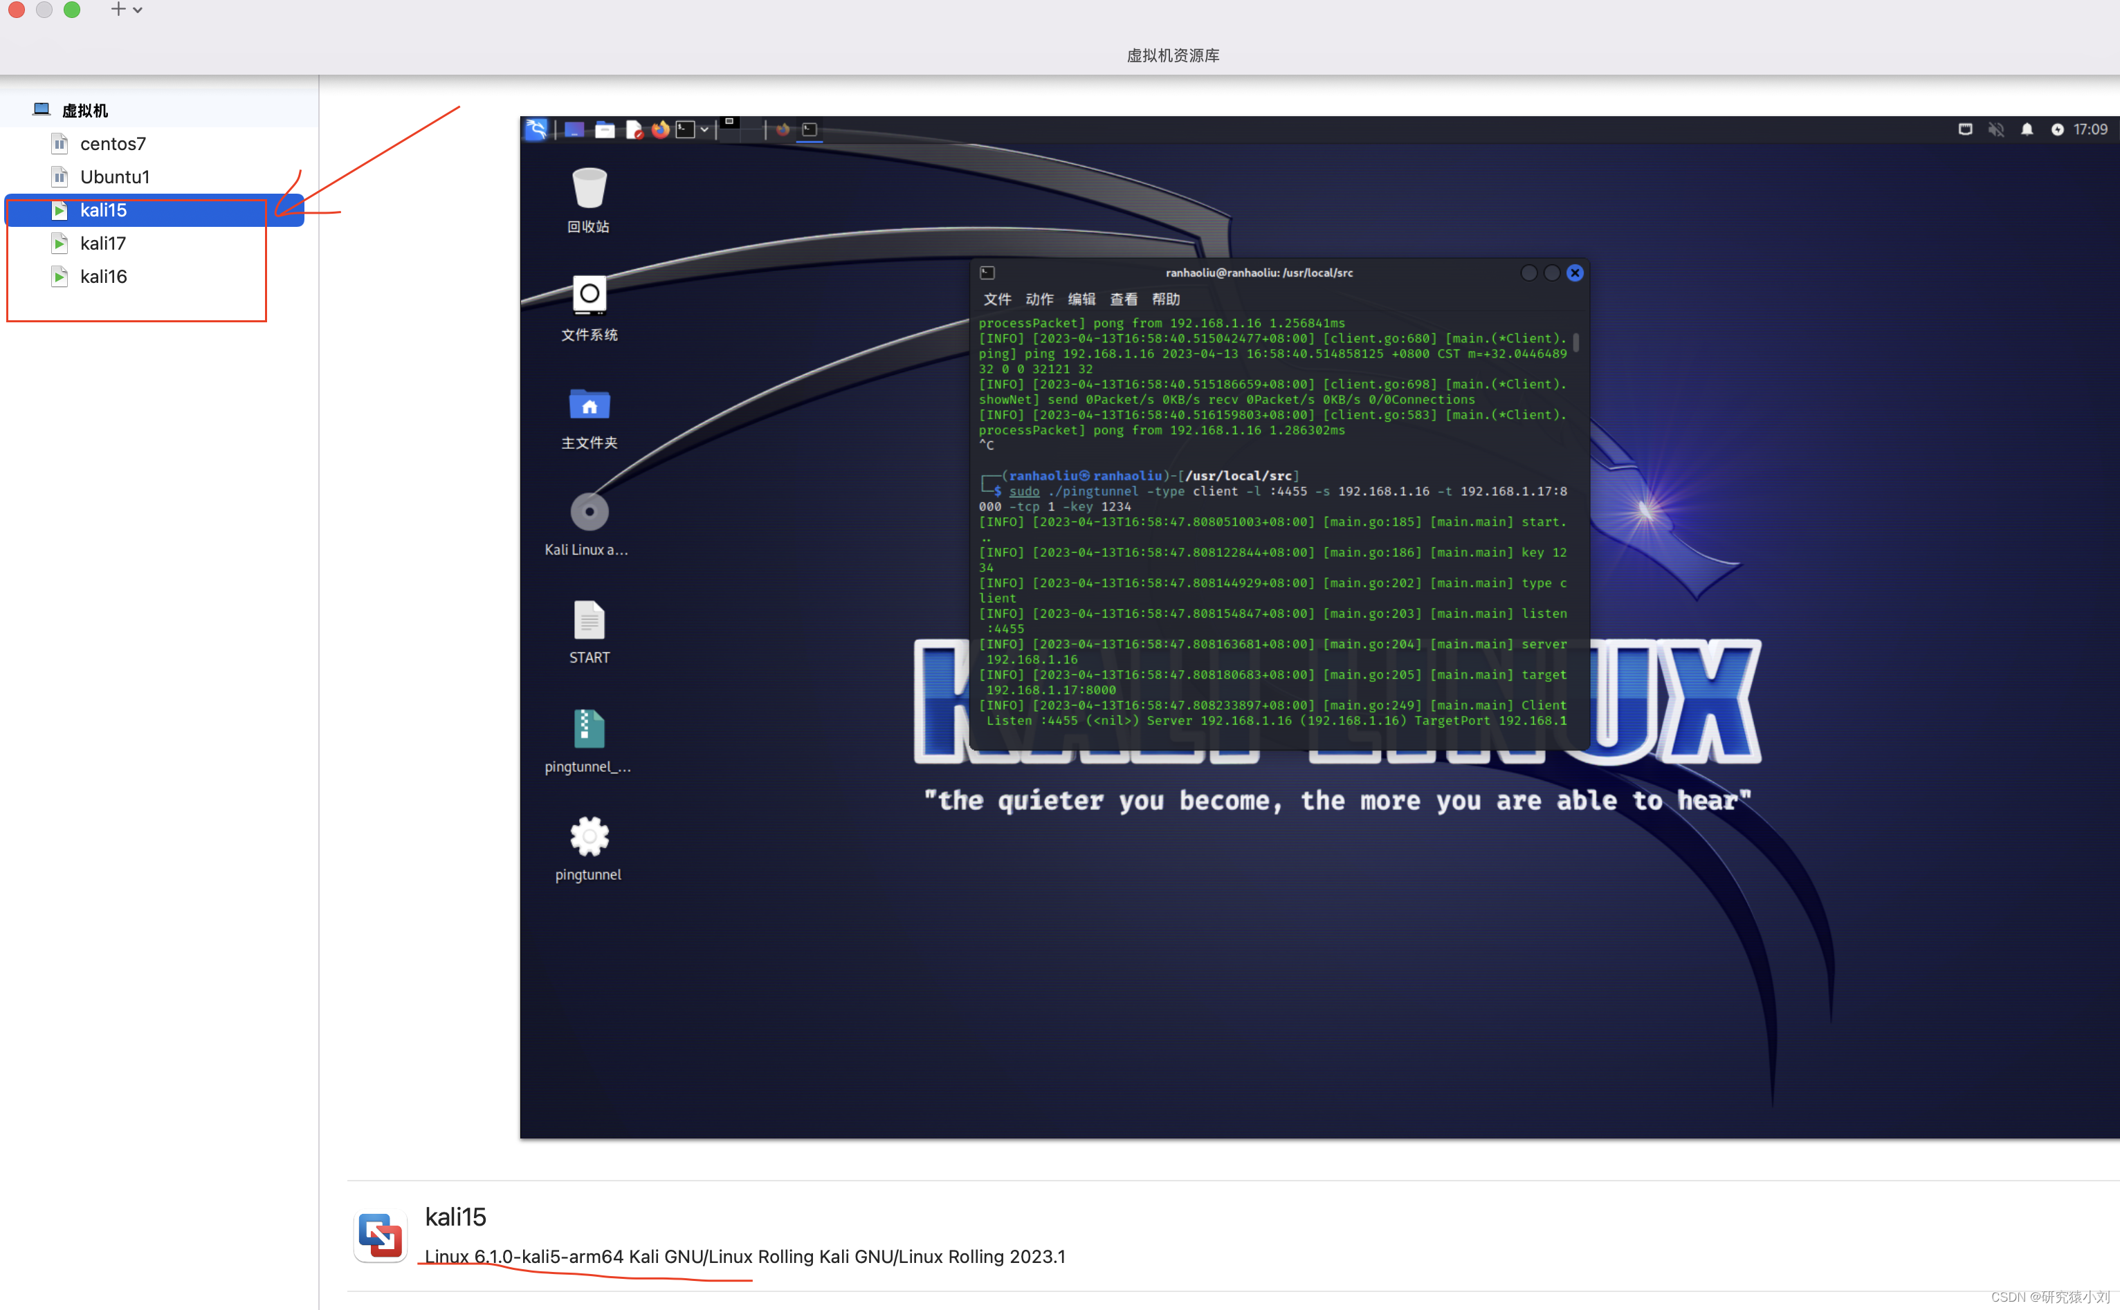The image size is (2120, 1310).
Task: Click the 17:09 panel clock
Action: click(x=2090, y=129)
